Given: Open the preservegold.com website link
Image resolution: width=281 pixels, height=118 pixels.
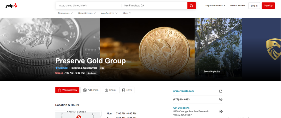Looking at the screenshot, I should tap(184, 91).
